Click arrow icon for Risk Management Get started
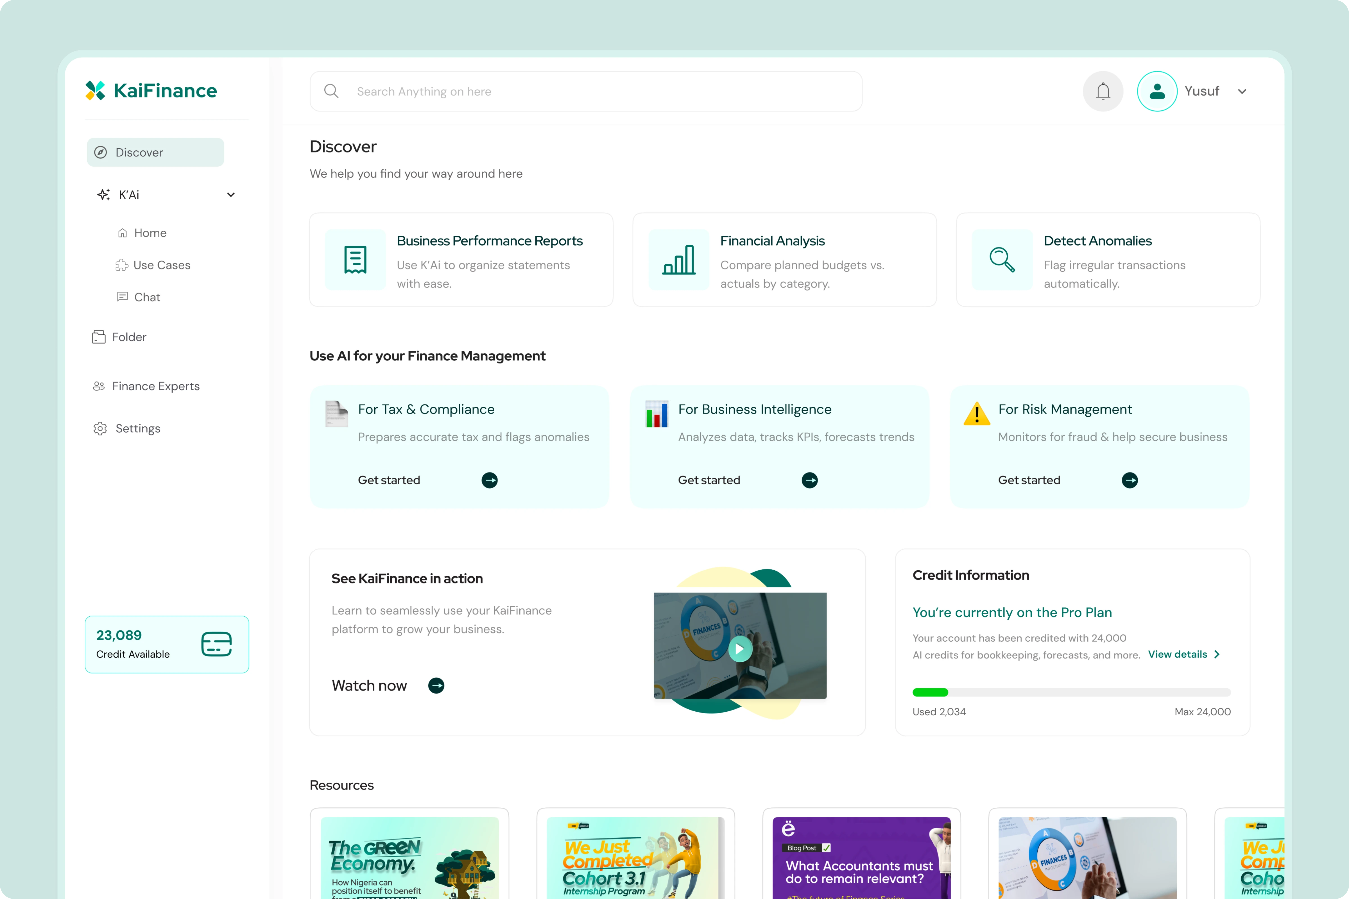Viewport: 1349px width, 899px height. click(1129, 480)
